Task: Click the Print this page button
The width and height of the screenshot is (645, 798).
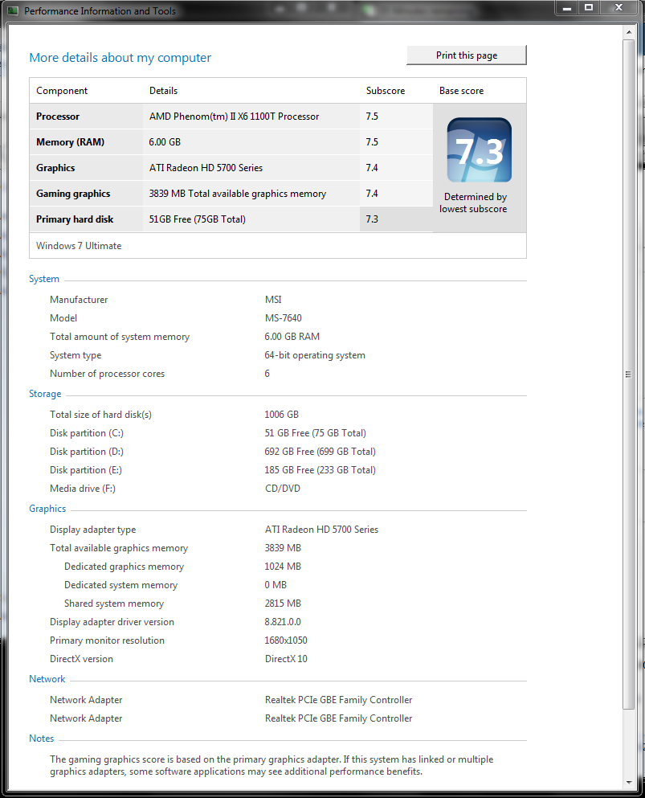Action: click(466, 55)
